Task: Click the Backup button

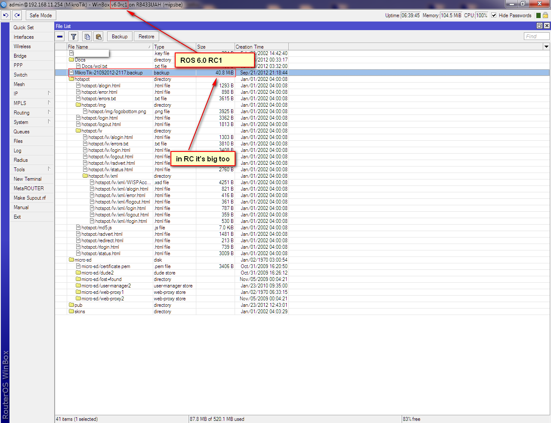Action: (120, 37)
